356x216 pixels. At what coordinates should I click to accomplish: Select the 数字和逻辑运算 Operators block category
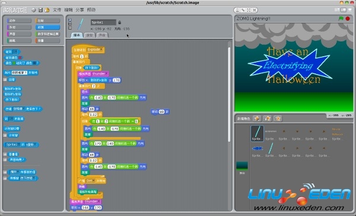[x=47, y=34]
